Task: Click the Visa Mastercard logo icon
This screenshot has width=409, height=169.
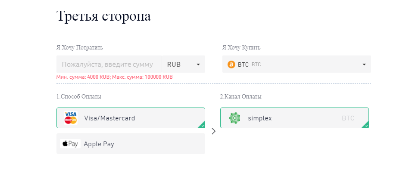Action: tap(71, 118)
